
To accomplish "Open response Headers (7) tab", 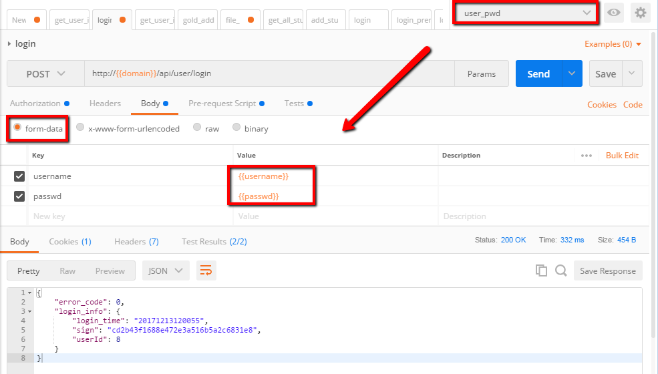I will click(136, 241).
